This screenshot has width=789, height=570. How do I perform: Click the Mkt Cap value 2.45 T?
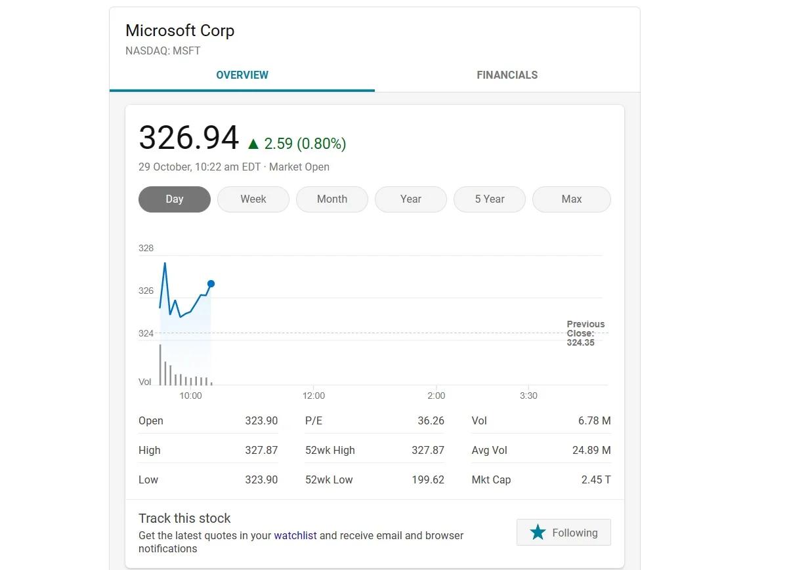595,479
